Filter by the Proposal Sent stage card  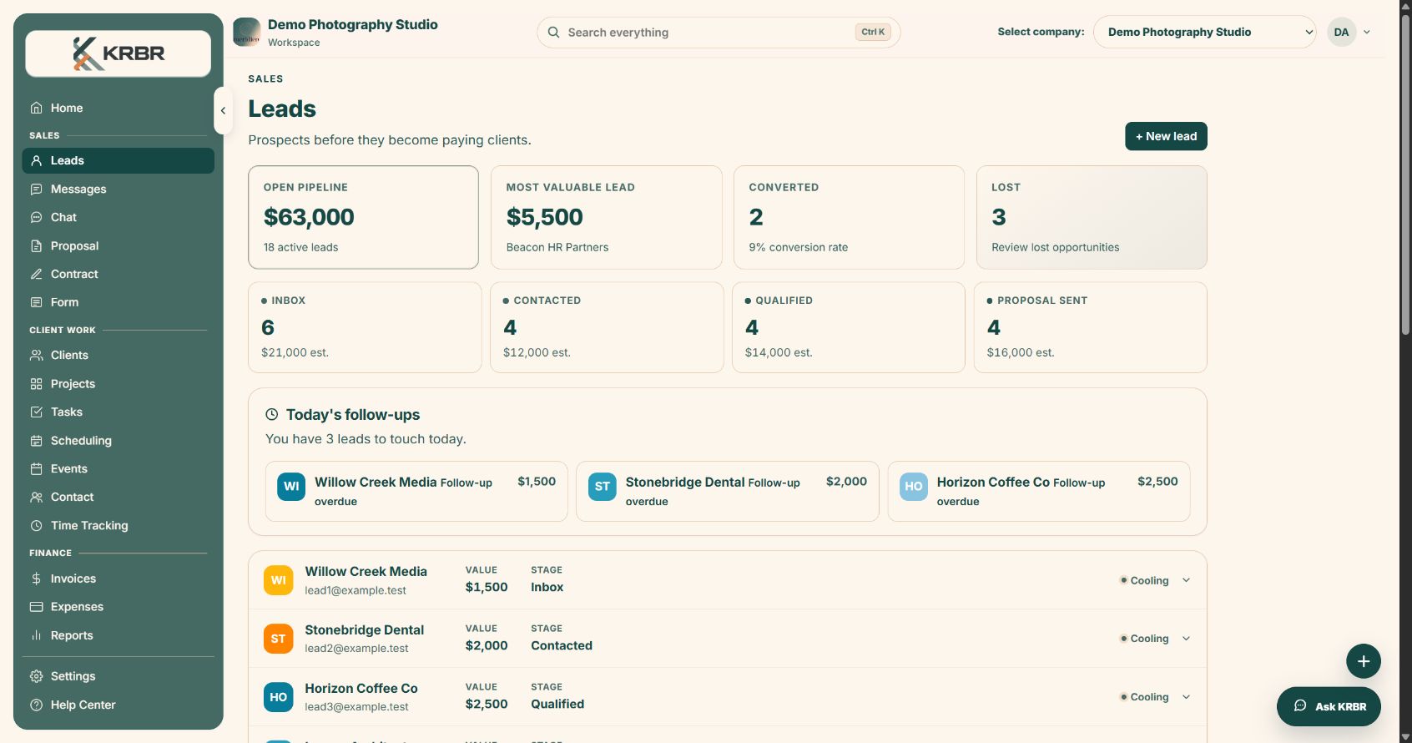1091,327
